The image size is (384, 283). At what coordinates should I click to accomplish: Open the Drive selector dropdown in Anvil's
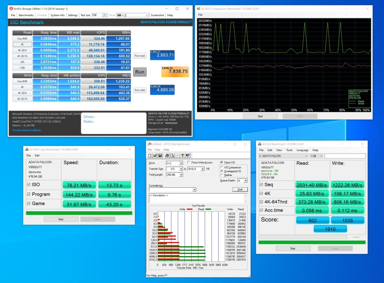click(x=147, y=15)
